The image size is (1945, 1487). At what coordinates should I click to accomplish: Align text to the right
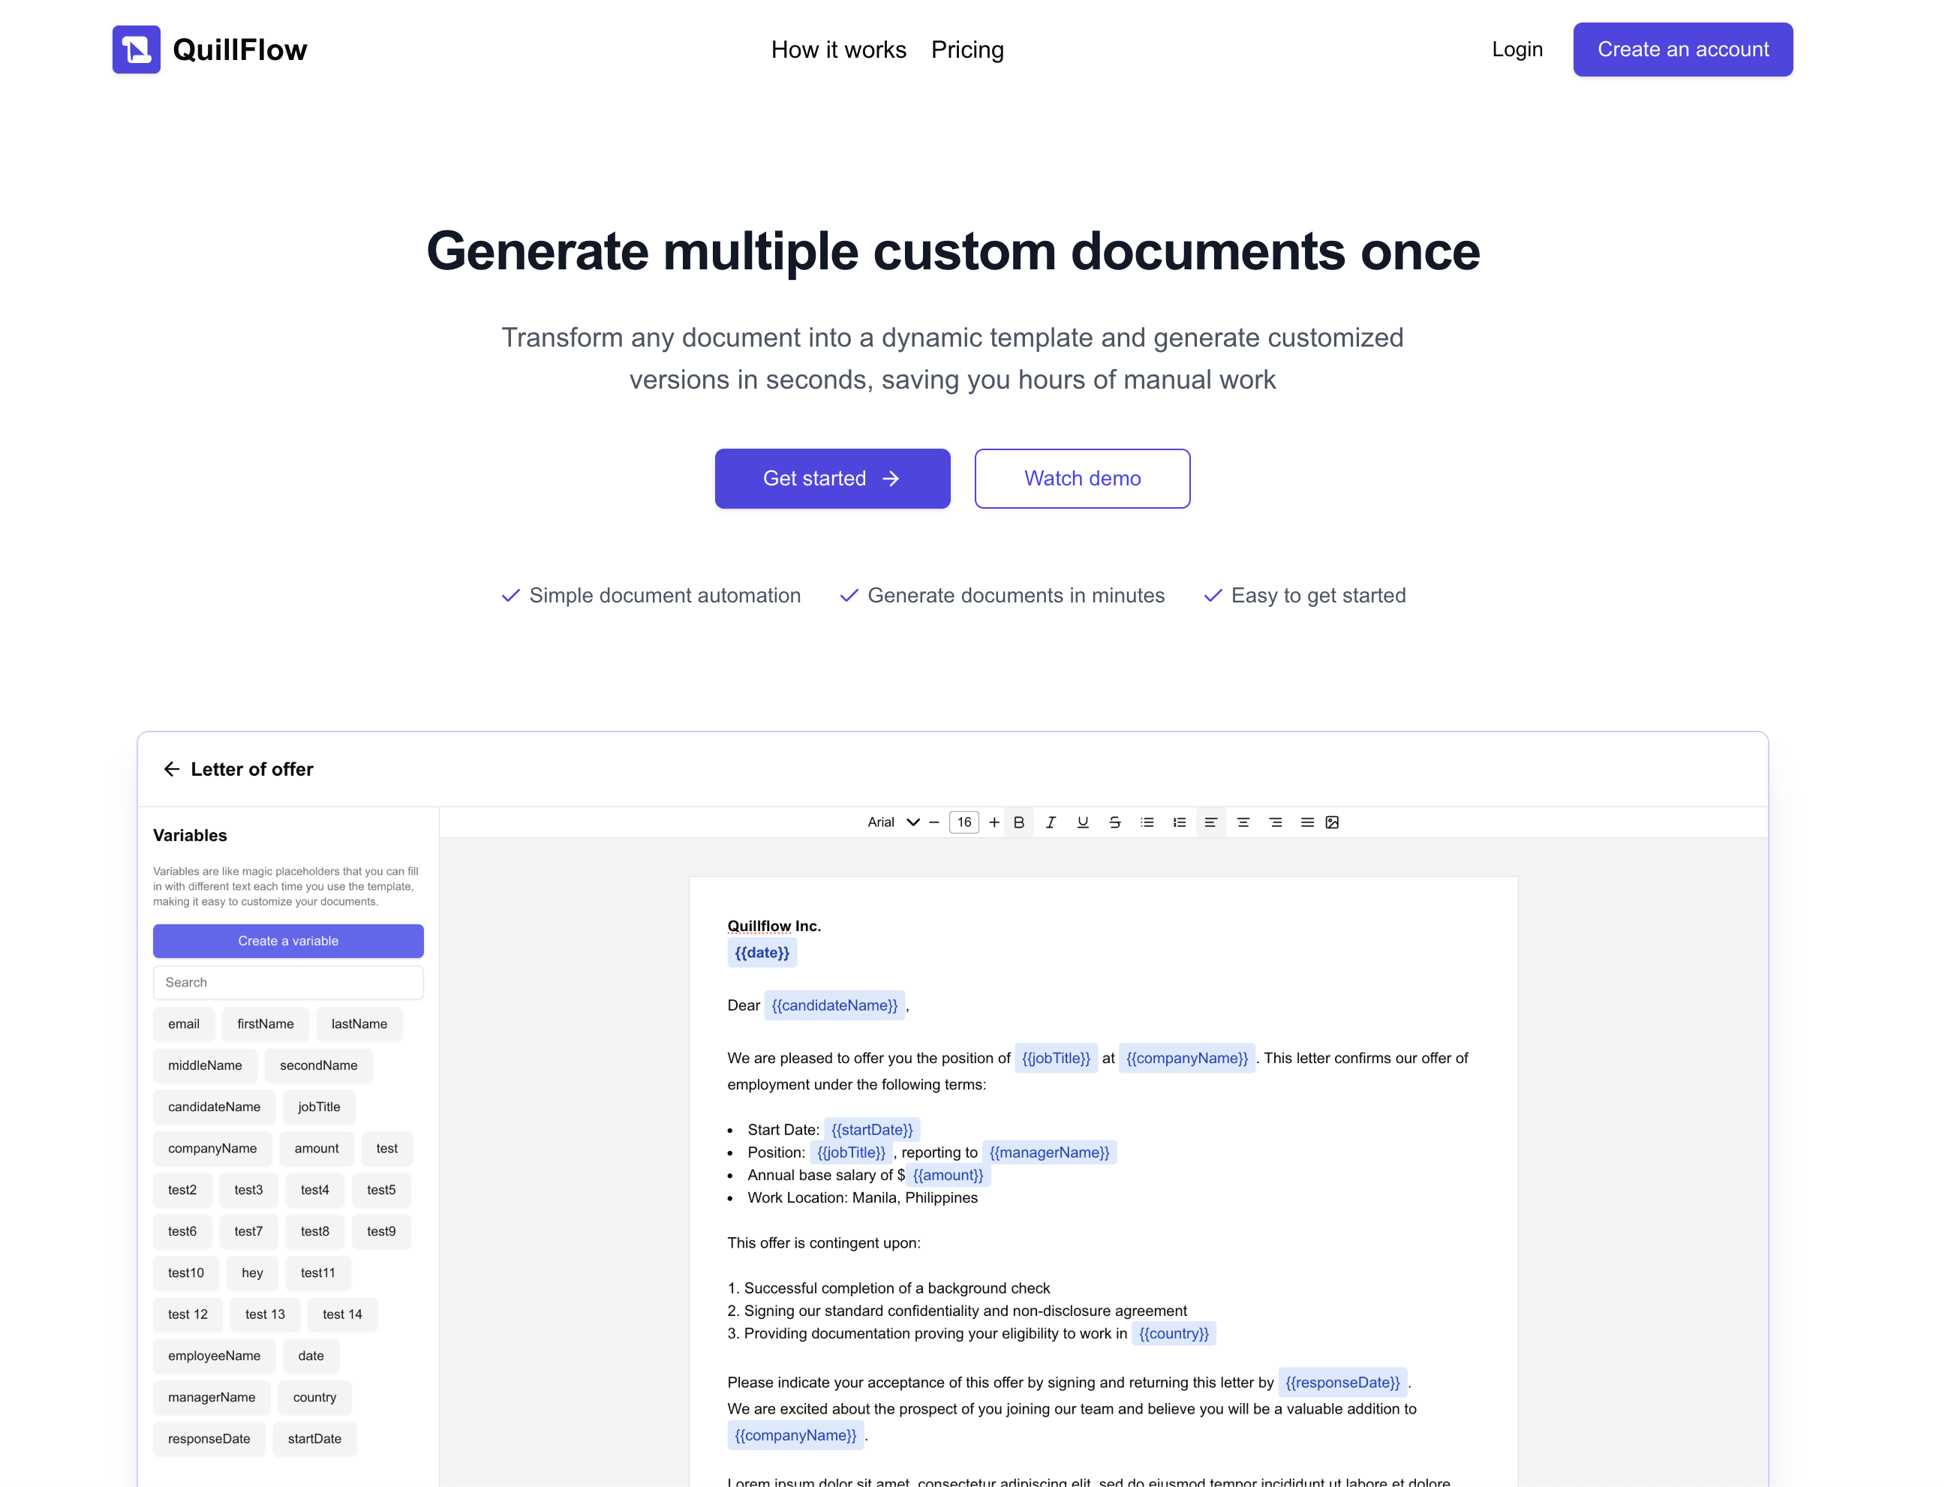1276,822
